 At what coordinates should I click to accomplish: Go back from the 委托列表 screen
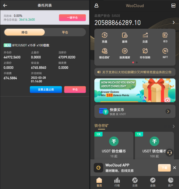pyautogui.click(x=5, y=5)
